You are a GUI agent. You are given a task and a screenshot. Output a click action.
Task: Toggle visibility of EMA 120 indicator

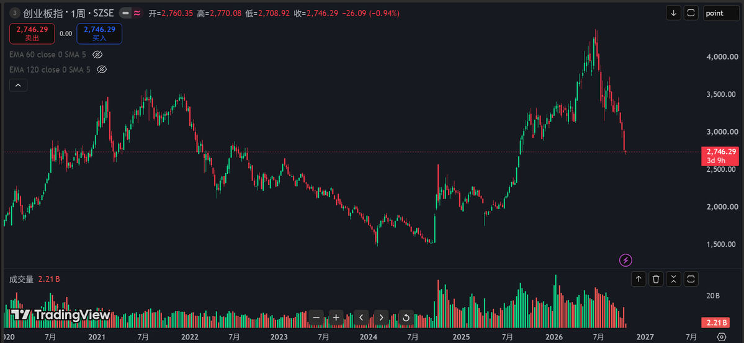[x=101, y=69]
